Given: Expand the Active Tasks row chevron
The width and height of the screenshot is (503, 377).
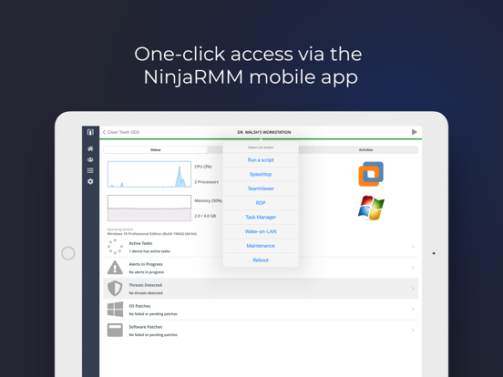Looking at the screenshot, I should click(x=413, y=247).
